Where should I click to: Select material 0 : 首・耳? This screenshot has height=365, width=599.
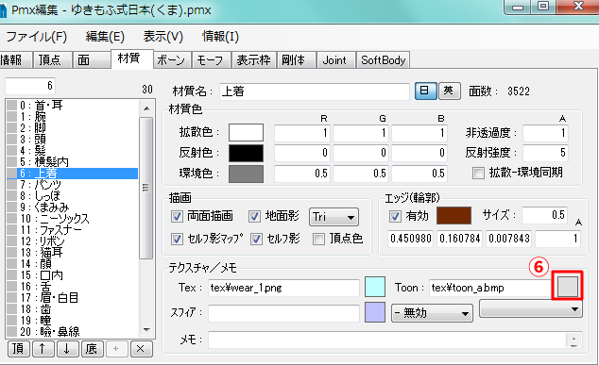click(73, 106)
